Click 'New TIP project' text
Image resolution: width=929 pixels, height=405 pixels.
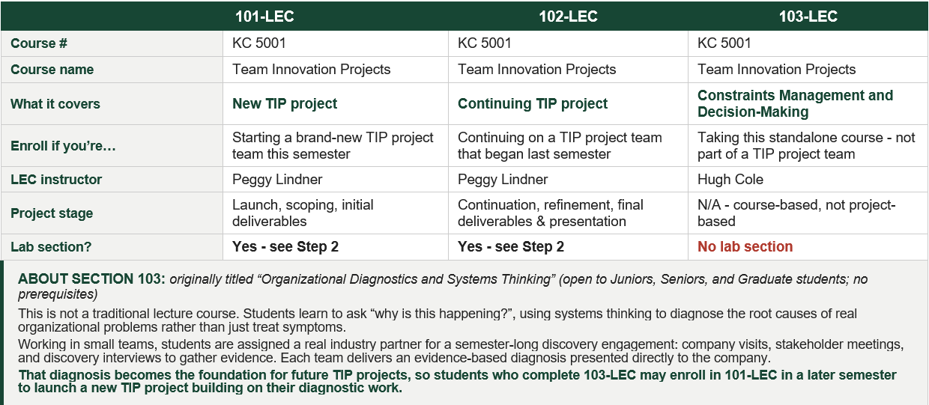[x=285, y=104]
